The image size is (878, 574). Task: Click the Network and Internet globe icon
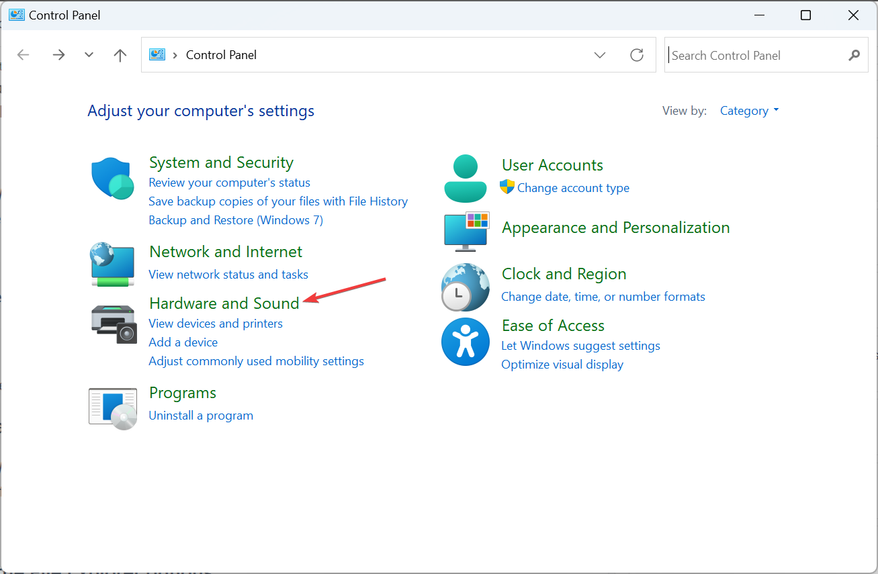pyautogui.click(x=113, y=265)
